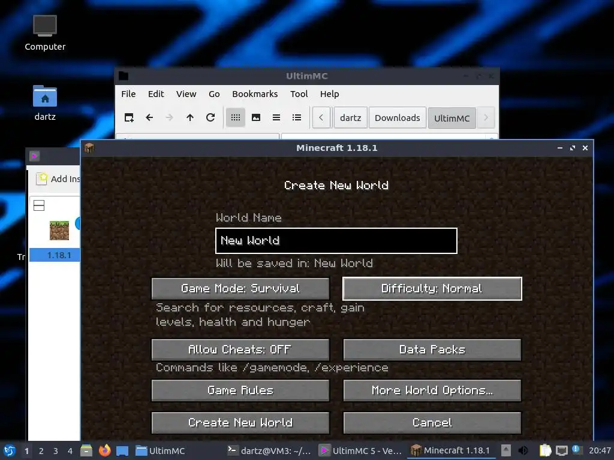Open Go menu in file manager

pos(214,94)
